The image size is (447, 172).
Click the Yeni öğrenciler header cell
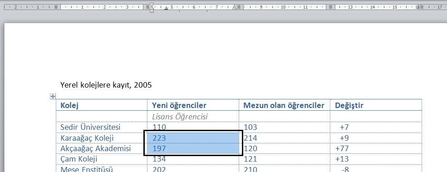[193, 105]
